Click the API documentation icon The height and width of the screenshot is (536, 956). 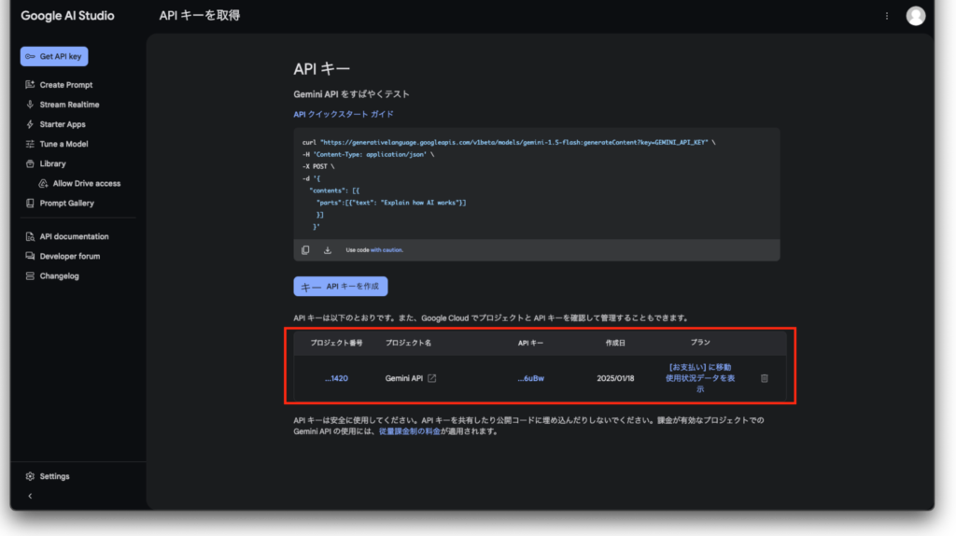coord(30,236)
